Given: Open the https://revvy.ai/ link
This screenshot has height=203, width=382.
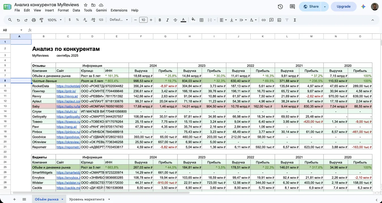Looking at the screenshot, I should click(67, 96).
